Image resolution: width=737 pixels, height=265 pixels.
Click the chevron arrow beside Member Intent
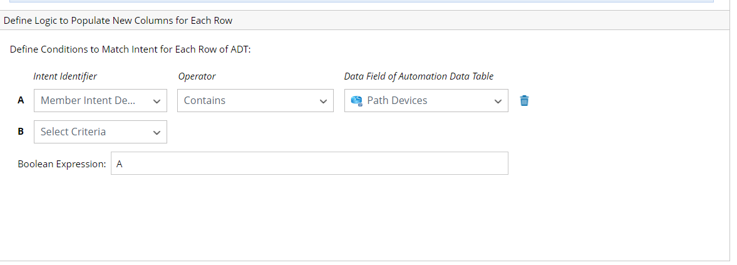tap(157, 101)
